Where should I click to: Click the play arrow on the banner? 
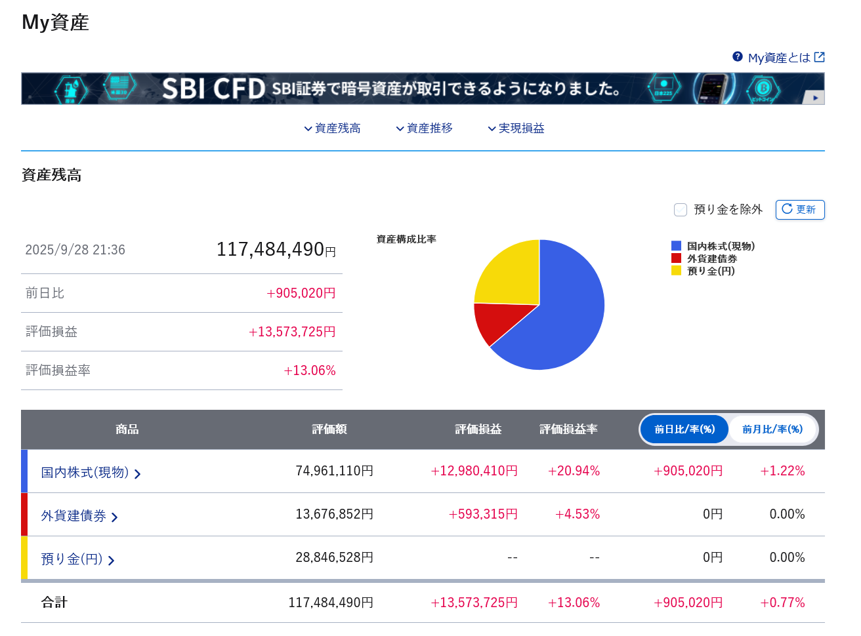pos(814,98)
